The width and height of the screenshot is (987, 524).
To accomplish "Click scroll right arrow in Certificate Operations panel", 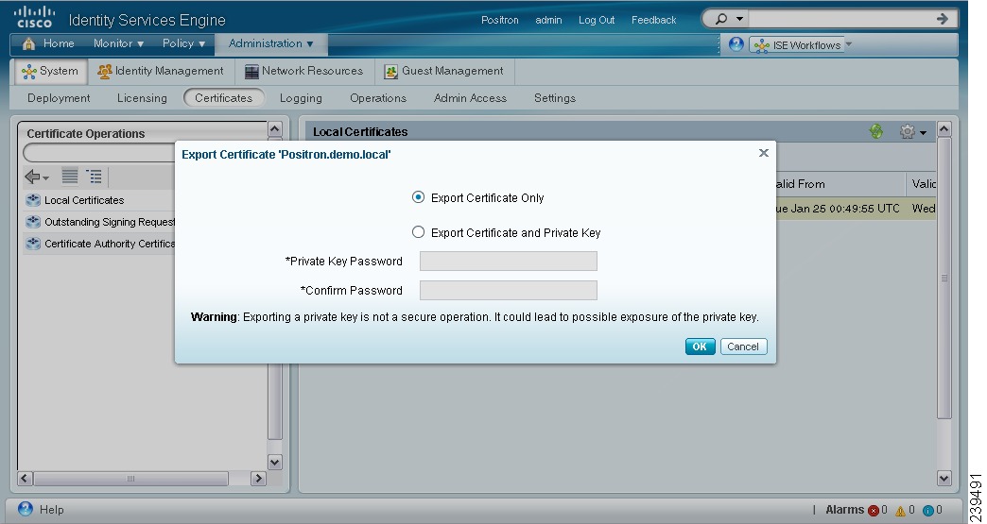I will tap(258, 478).
